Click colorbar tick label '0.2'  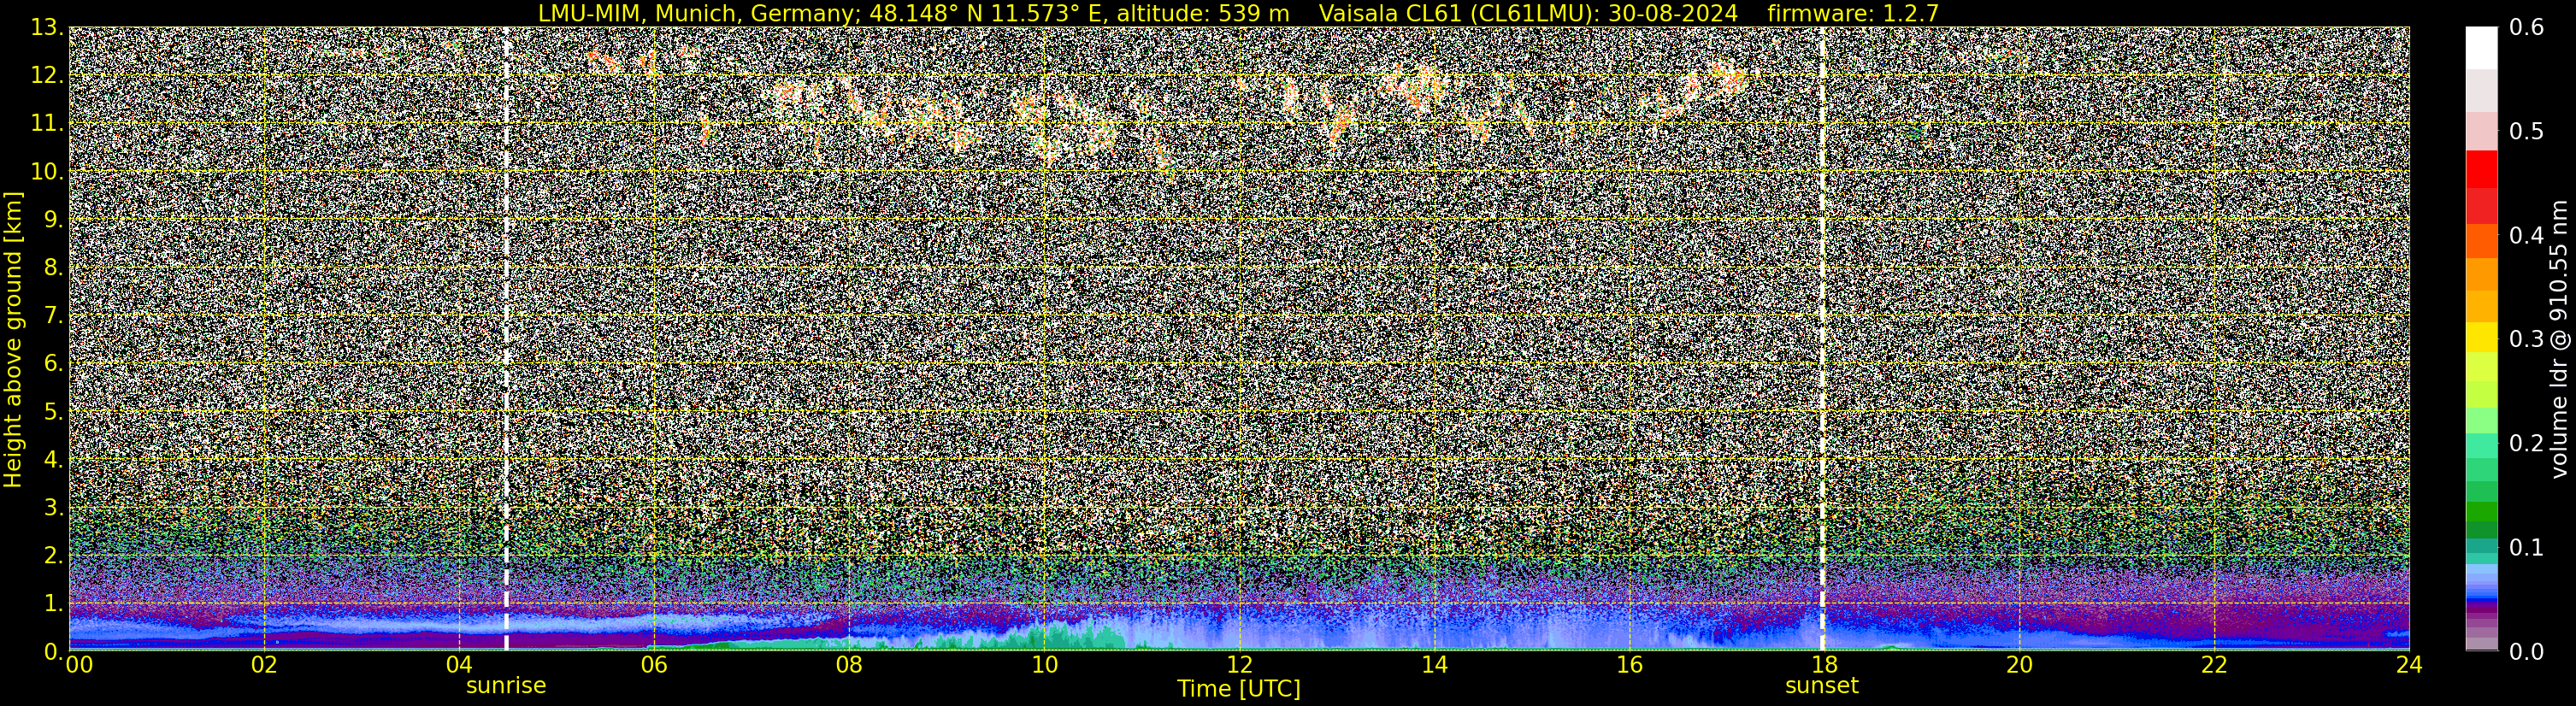click(x=2526, y=443)
